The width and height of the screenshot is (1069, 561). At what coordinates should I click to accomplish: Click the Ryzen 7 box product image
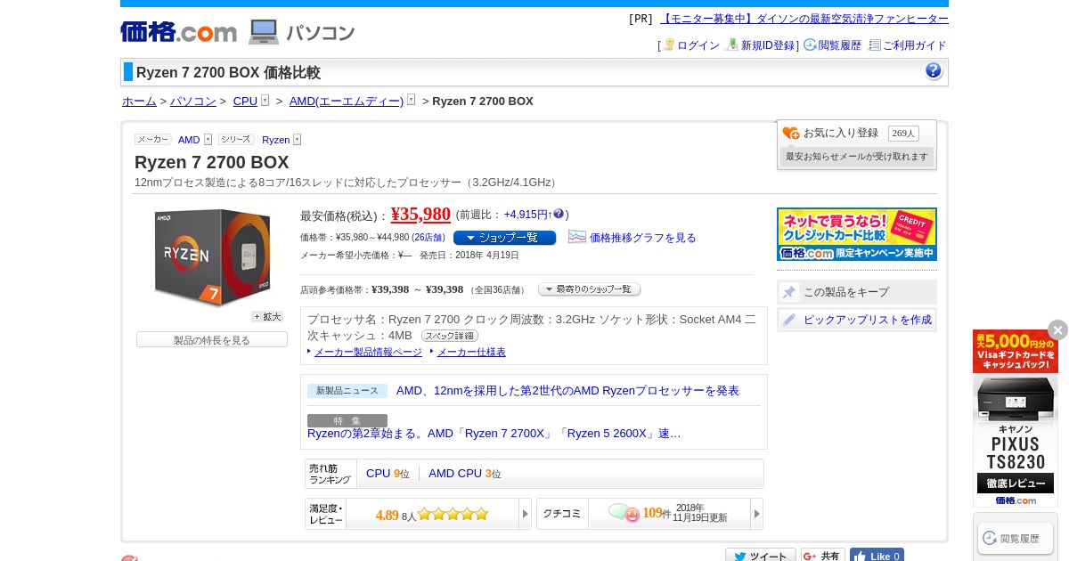(x=212, y=257)
